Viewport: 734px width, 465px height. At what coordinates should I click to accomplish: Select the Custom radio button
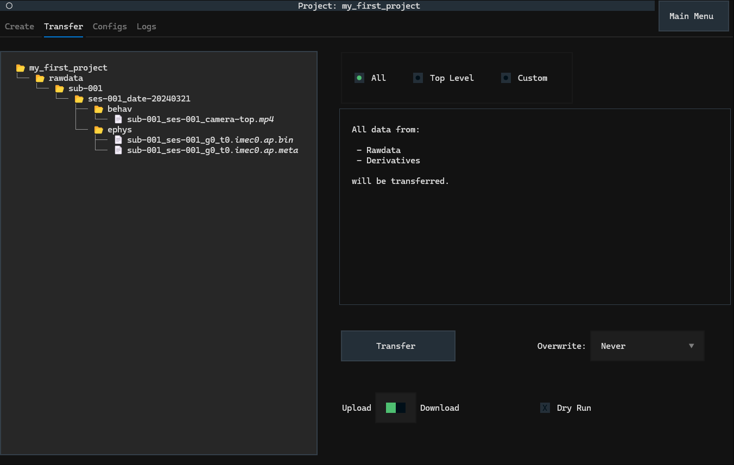tap(506, 78)
